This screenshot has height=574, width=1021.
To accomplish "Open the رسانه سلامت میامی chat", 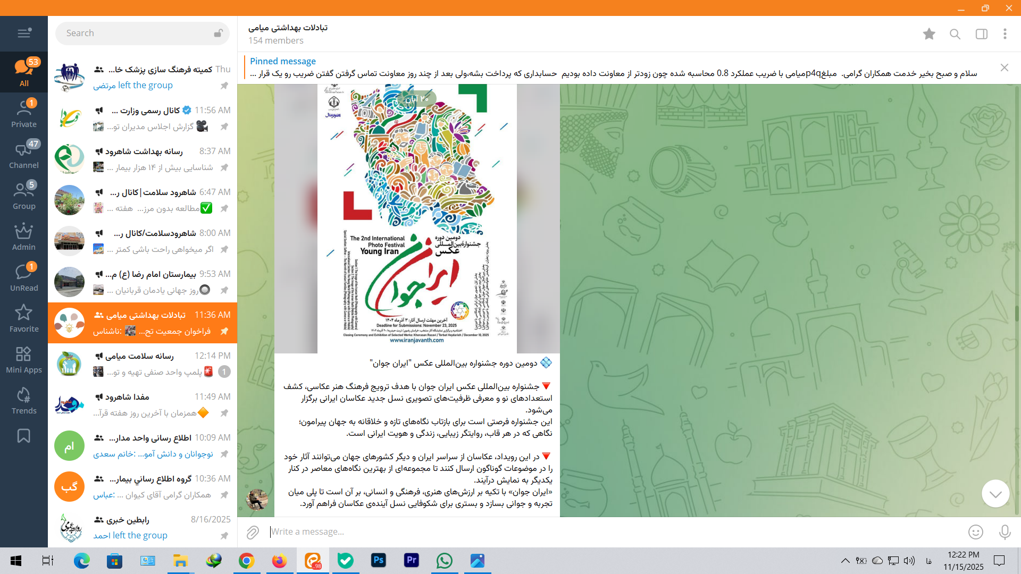I will point(143,364).
